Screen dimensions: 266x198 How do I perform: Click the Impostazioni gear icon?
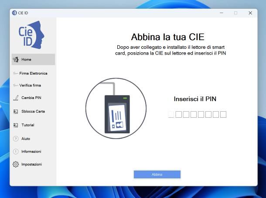pos(16,164)
